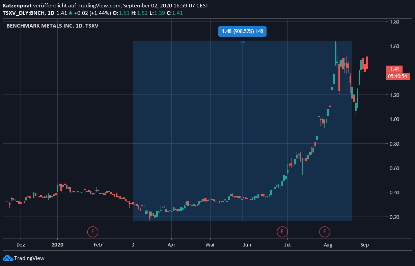Click the 0.20 price axis label
Screen dimensions: 415x266
tap(394, 217)
